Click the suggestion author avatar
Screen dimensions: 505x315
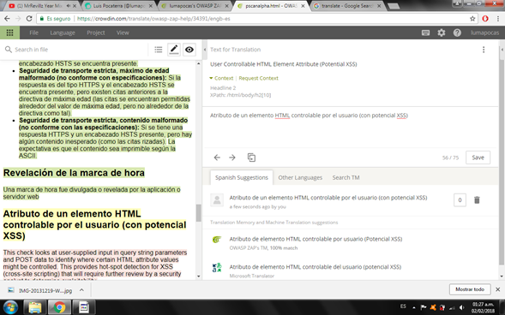point(217,200)
